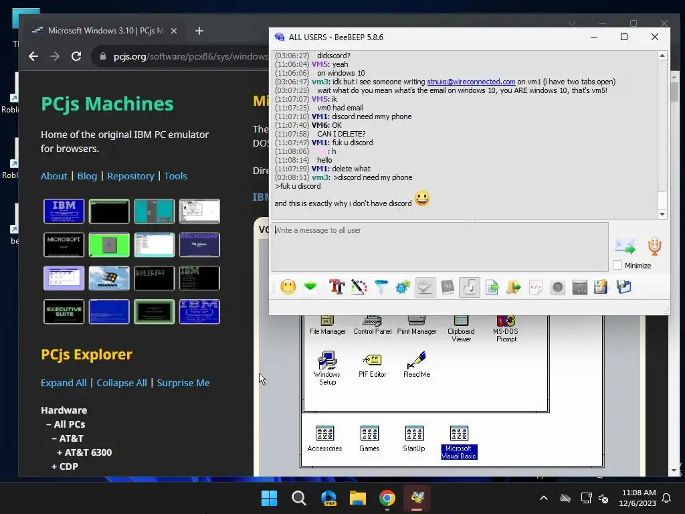Image resolution: width=685 pixels, height=514 pixels.
Task: Open the Blog link on PCjs page
Action: [87, 176]
